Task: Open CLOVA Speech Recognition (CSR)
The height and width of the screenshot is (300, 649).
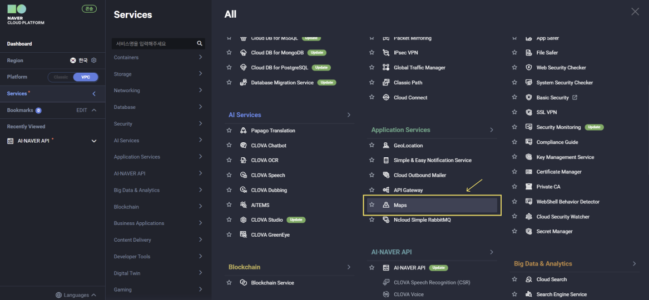Action: (x=432, y=283)
